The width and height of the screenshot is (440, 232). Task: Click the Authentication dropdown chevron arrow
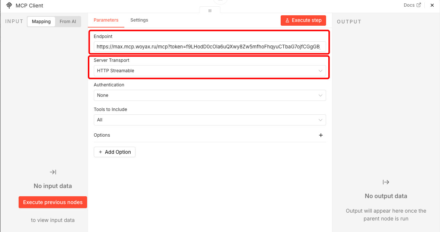pyautogui.click(x=321, y=95)
